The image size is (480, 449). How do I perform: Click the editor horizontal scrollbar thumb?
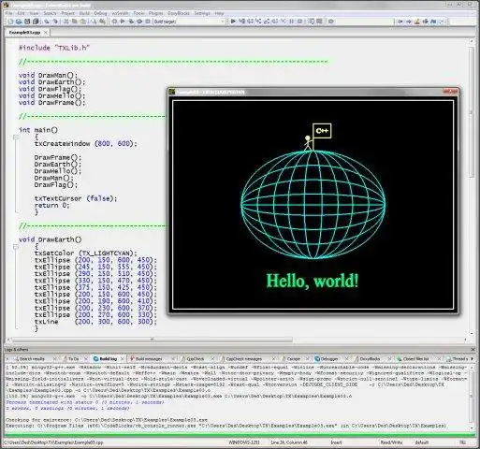click(152, 340)
